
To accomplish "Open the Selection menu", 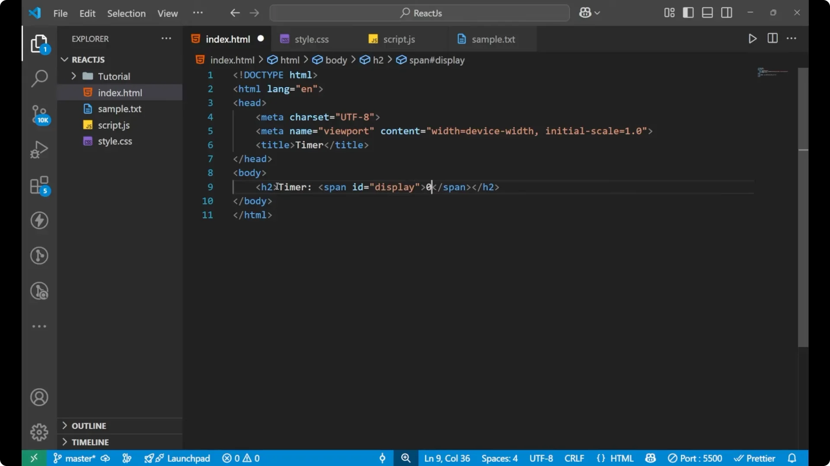I will (x=126, y=13).
